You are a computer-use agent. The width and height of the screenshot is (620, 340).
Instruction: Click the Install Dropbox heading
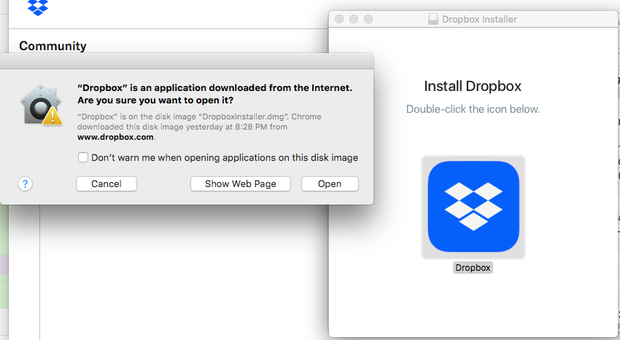473,87
